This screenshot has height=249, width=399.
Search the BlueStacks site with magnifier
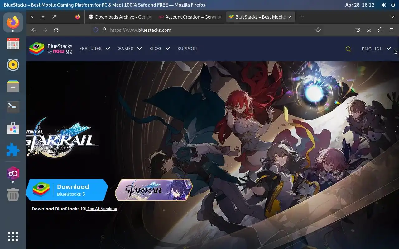[349, 49]
